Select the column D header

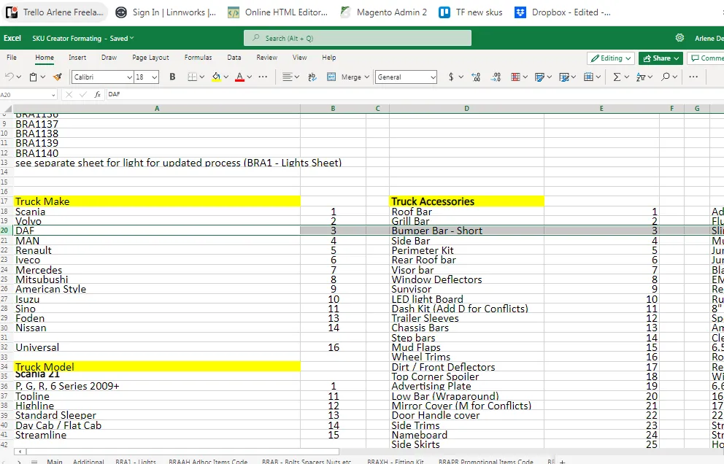467,109
